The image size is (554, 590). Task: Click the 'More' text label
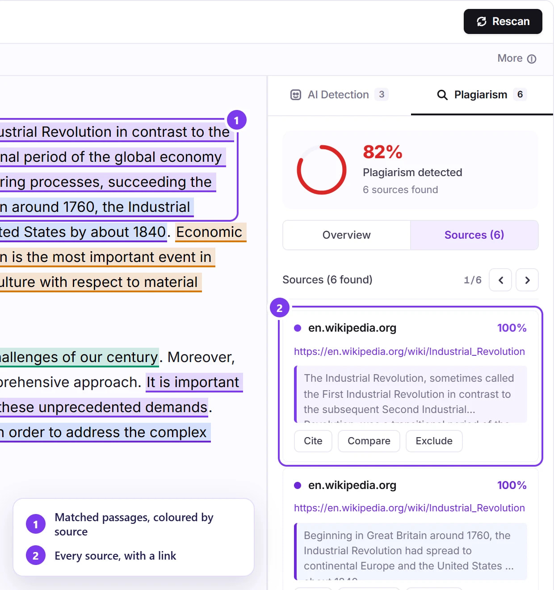point(510,59)
